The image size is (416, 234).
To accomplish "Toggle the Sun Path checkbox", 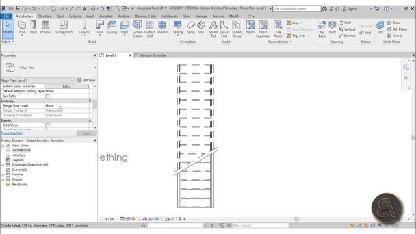I will click(47, 96).
